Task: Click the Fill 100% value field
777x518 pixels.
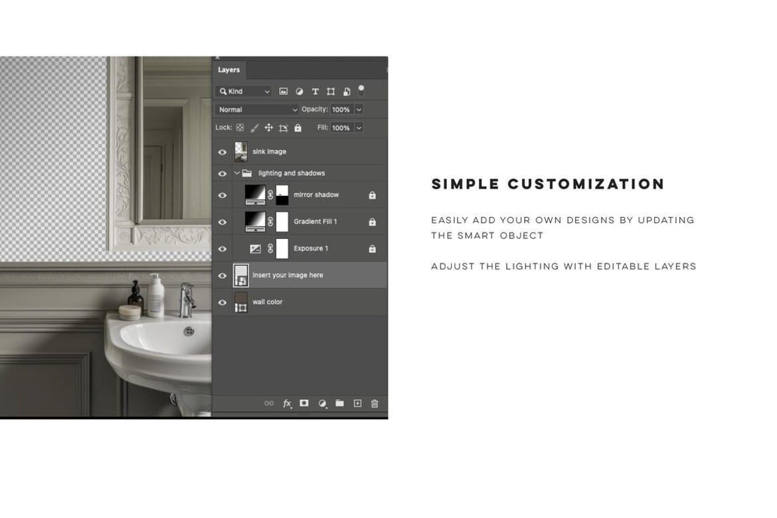Action: coord(341,128)
